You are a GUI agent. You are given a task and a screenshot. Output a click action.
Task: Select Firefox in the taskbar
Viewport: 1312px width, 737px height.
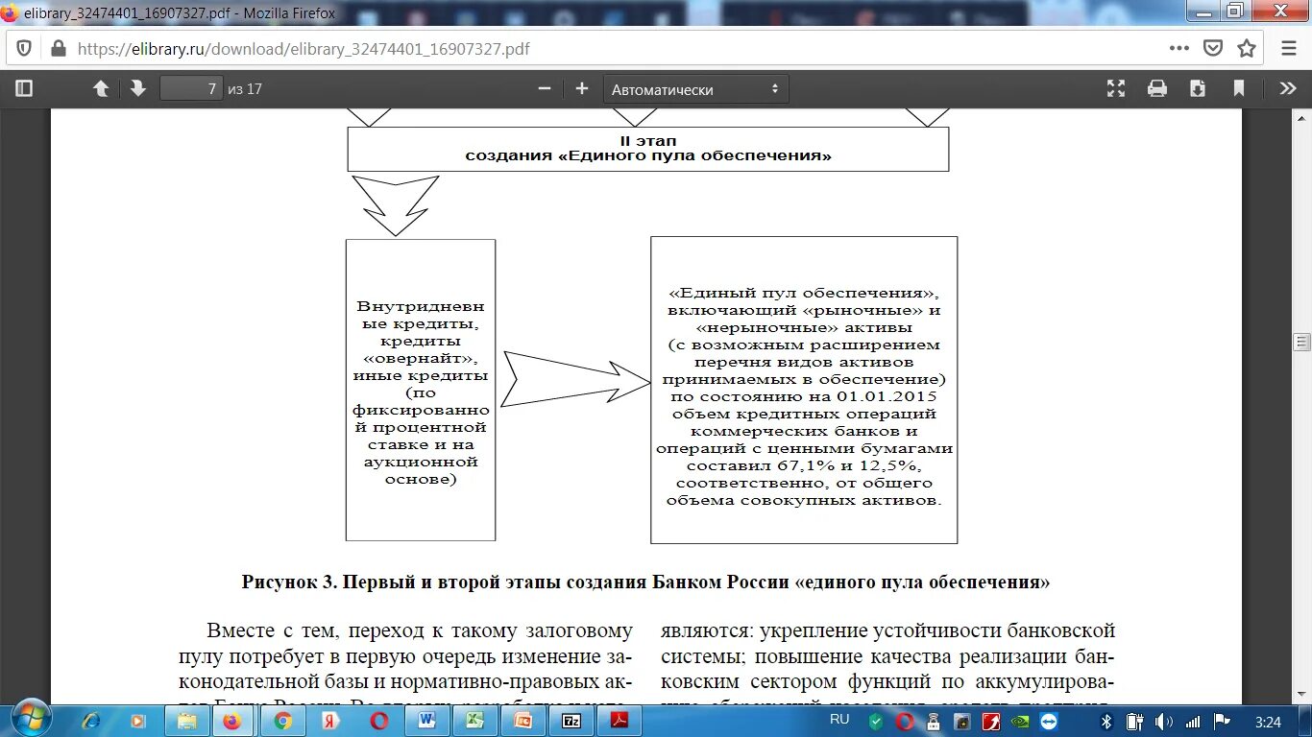coord(232,721)
